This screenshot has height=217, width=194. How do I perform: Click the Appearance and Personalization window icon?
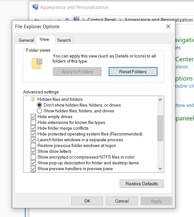pyautogui.click(x=36, y=7)
